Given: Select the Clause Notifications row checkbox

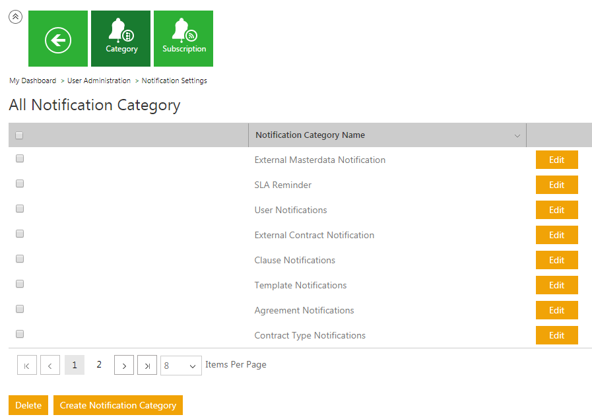Looking at the screenshot, I should click(20, 259).
